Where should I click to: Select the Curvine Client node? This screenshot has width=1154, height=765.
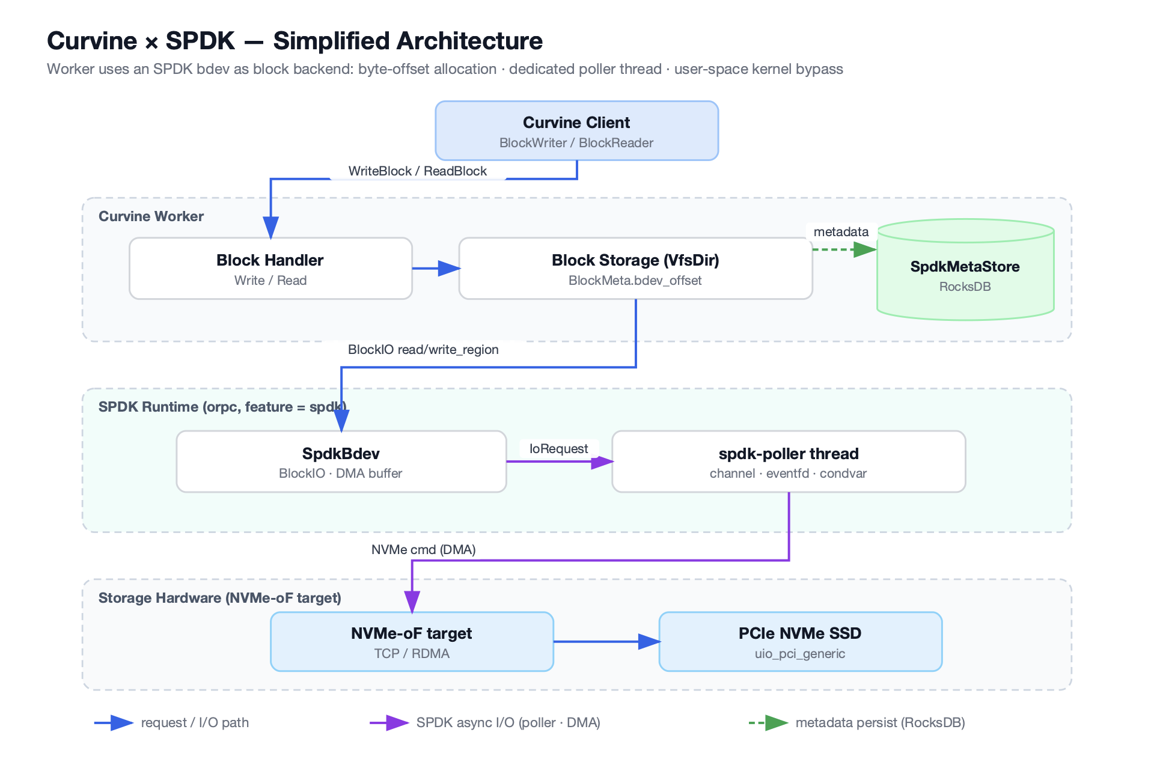tap(577, 131)
